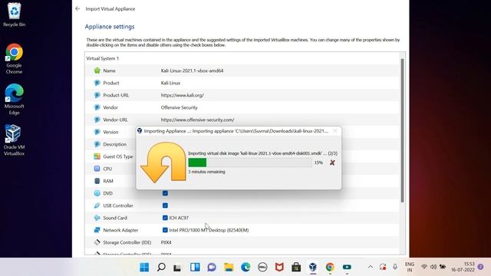Select the Virtual System 1 header
Screen dimensions: 491x276
tap(103, 58)
